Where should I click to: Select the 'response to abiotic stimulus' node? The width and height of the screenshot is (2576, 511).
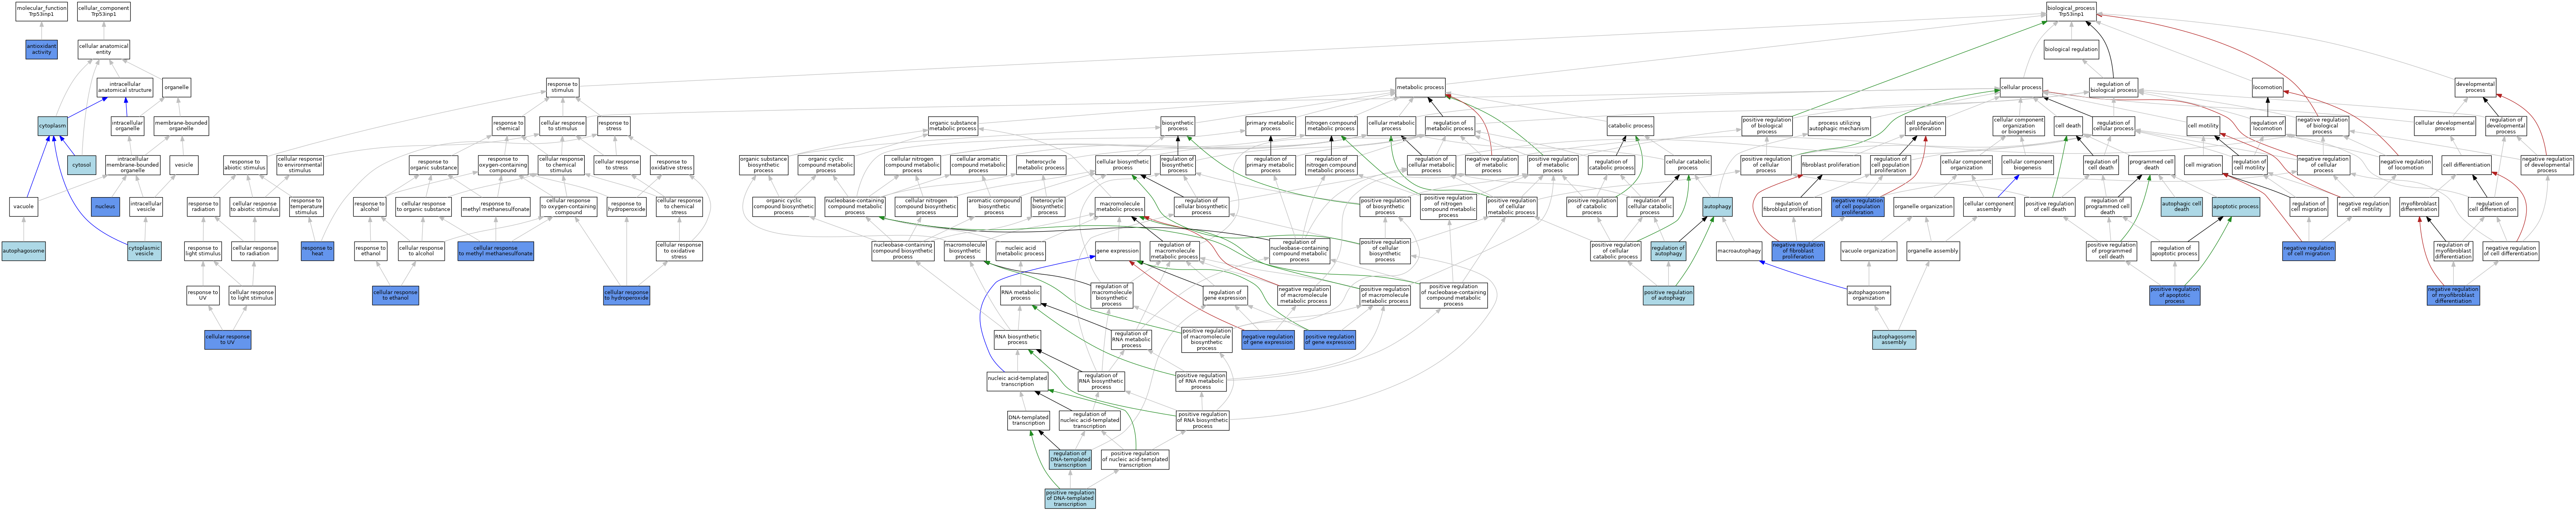click(244, 165)
